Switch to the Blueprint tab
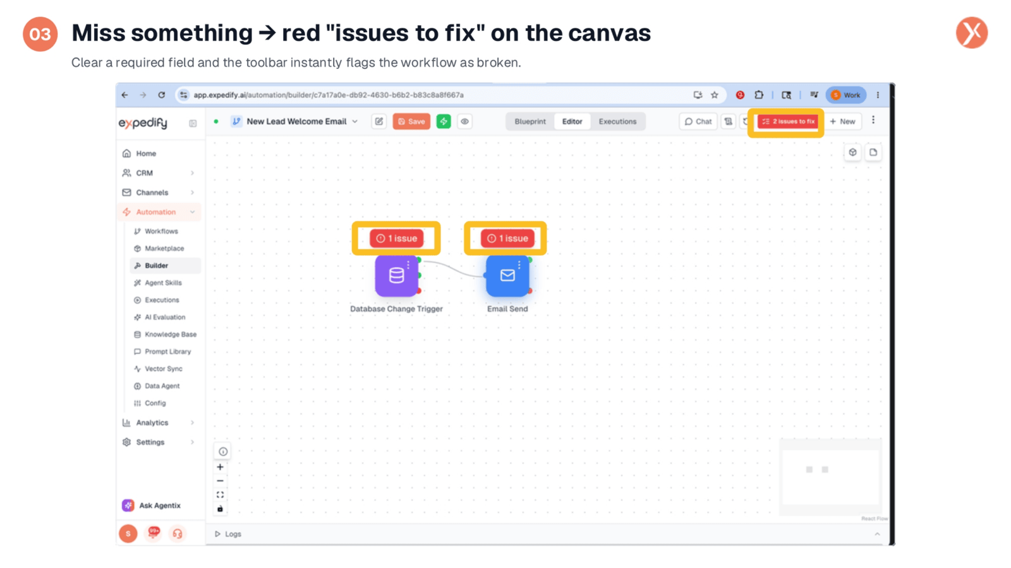Viewport: 1011px width, 568px height. pyautogui.click(x=530, y=122)
